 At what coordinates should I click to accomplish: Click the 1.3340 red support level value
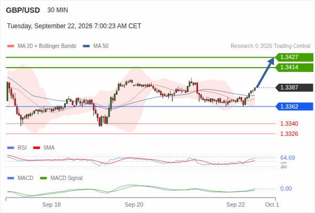(289, 124)
